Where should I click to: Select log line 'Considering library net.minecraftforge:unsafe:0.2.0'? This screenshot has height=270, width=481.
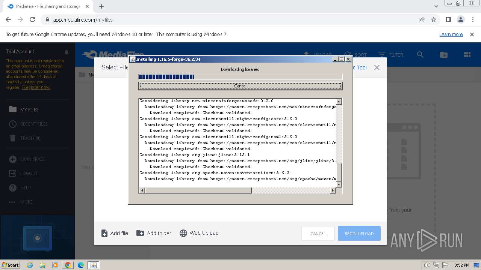(x=206, y=101)
